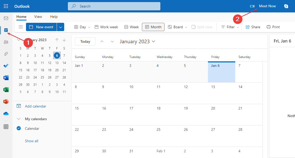Image resolution: width=295 pixels, height=158 pixels.
Task: Print the calendar
Action: (273, 27)
